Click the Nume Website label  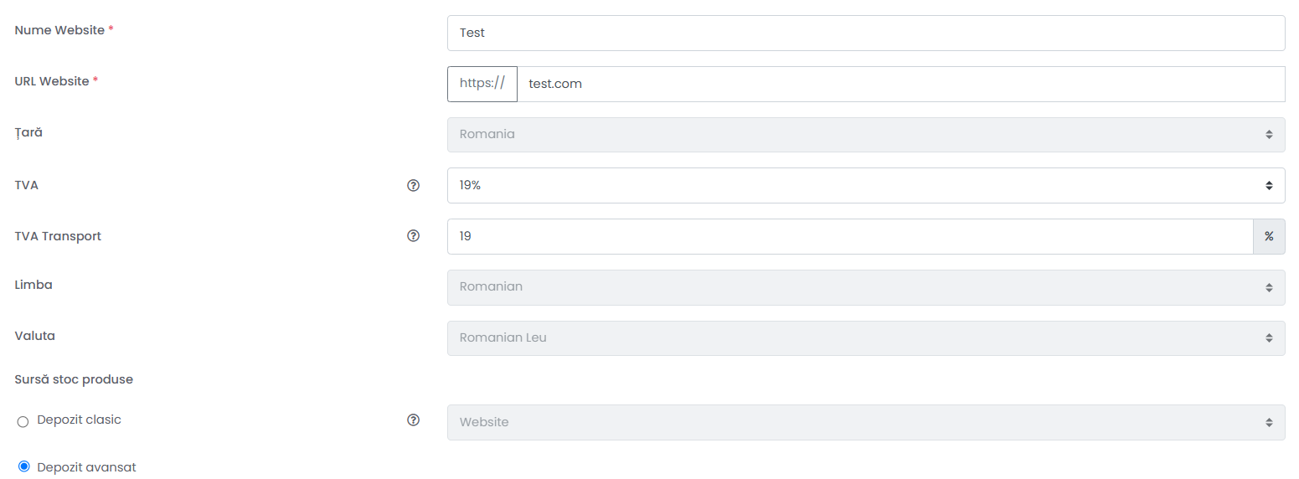pos(59,30)
